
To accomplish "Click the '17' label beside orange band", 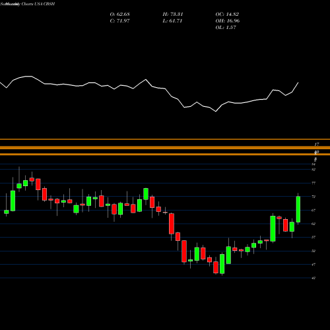I will coord(317,145).
